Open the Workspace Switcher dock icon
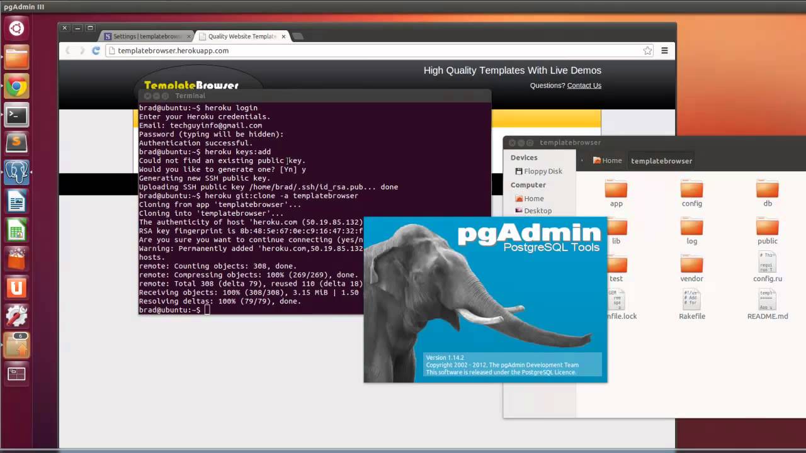Viewport: 806px width, 453px height. pos(16,374)
